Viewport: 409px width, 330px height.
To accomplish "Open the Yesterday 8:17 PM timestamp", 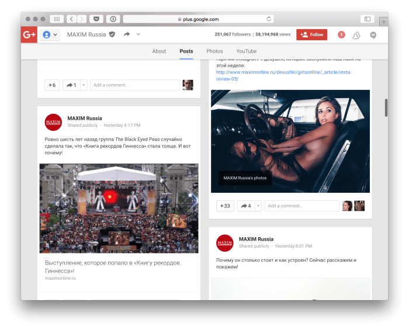I will [x=122, y=126].
